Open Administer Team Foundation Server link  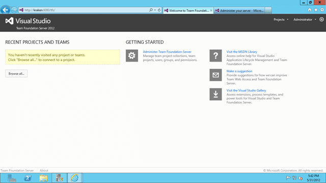coord(167,52)
